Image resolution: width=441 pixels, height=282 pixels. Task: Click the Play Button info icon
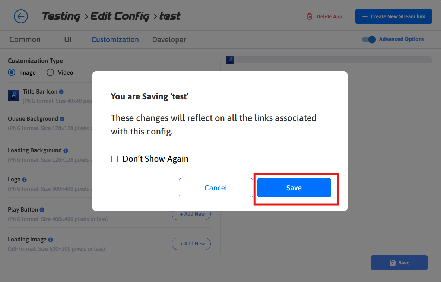[x=42, y=210]
